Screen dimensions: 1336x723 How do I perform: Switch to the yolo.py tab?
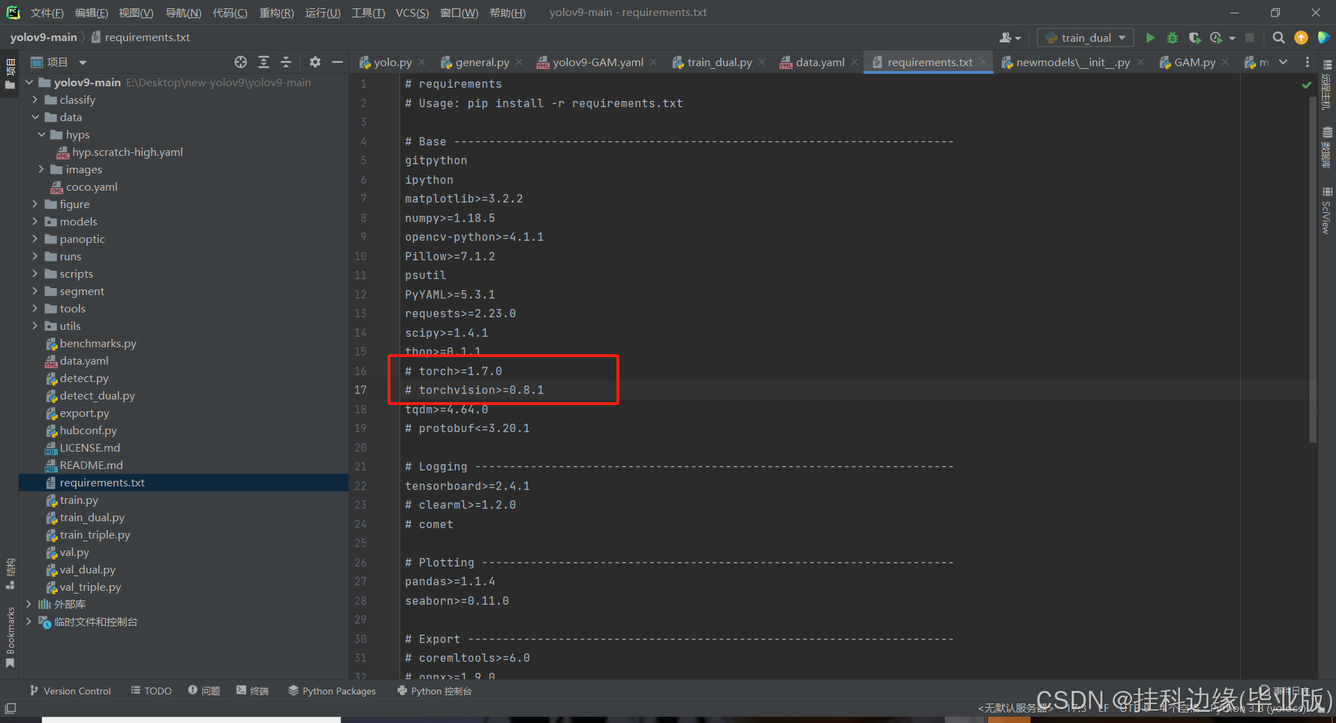pos(392,63)
